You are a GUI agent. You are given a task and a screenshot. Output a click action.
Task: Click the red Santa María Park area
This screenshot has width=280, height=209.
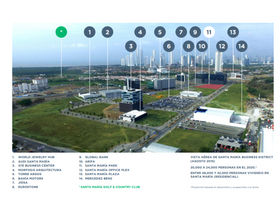(209, 87)
